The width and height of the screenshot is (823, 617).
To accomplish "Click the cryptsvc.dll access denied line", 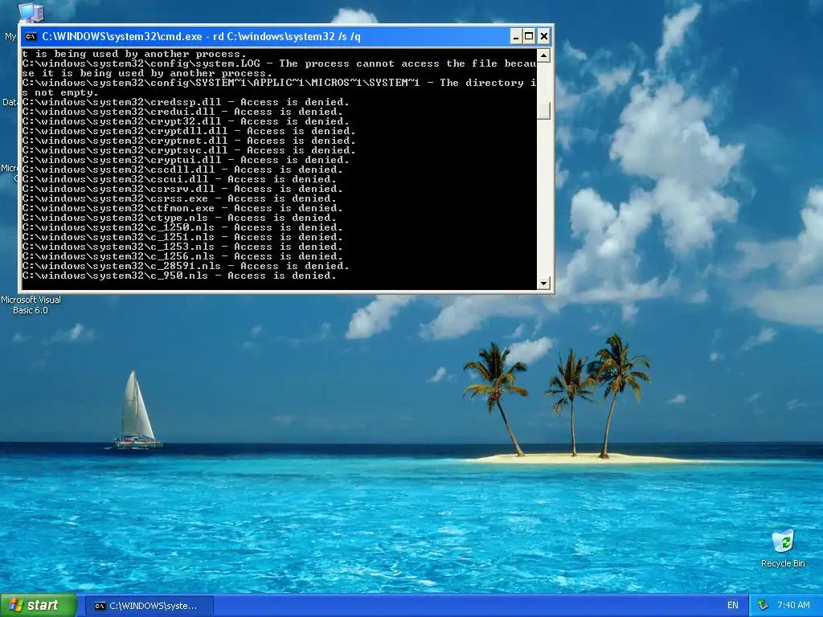I will [x=189, y=150].
